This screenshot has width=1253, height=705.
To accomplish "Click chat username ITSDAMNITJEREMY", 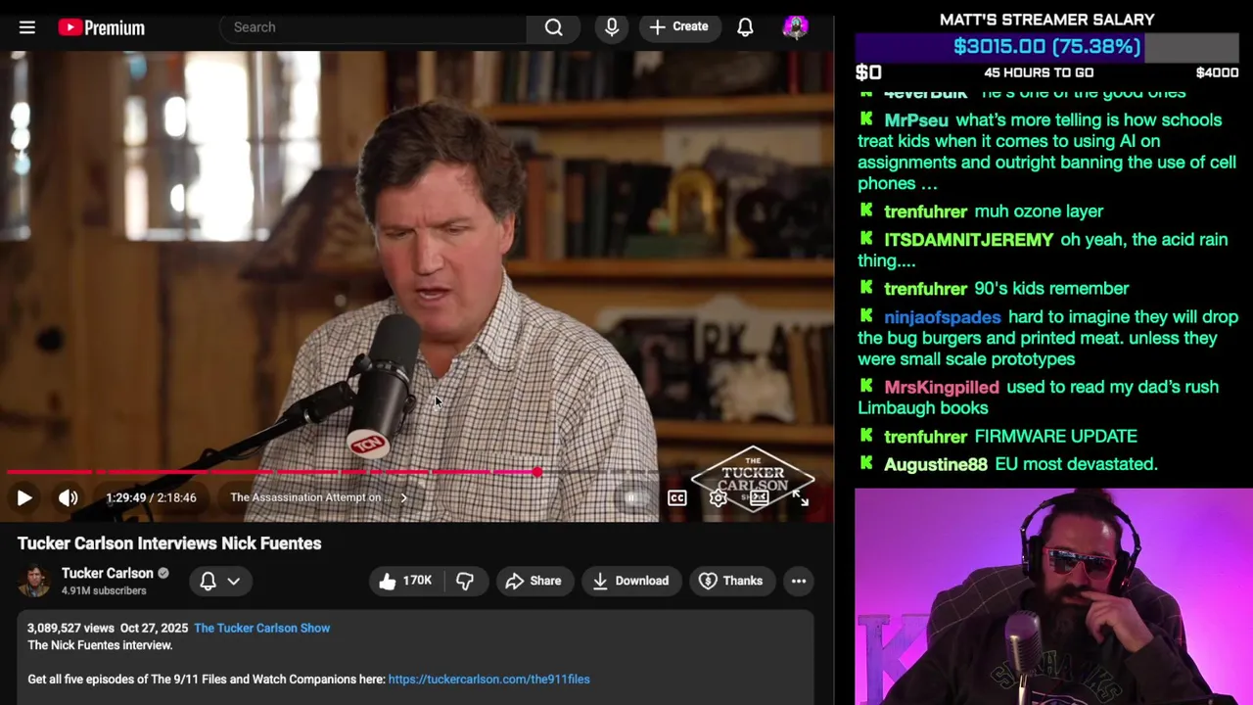I will pyautogui.click(x=969, y=240).
